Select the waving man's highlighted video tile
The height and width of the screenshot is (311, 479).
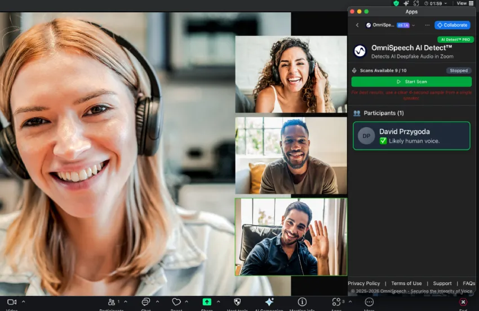coord(291,237)
